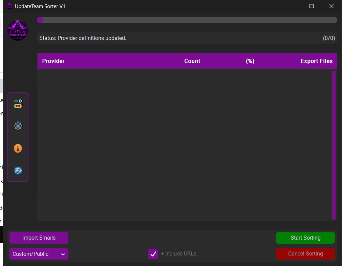Click the Count column header

192,61
